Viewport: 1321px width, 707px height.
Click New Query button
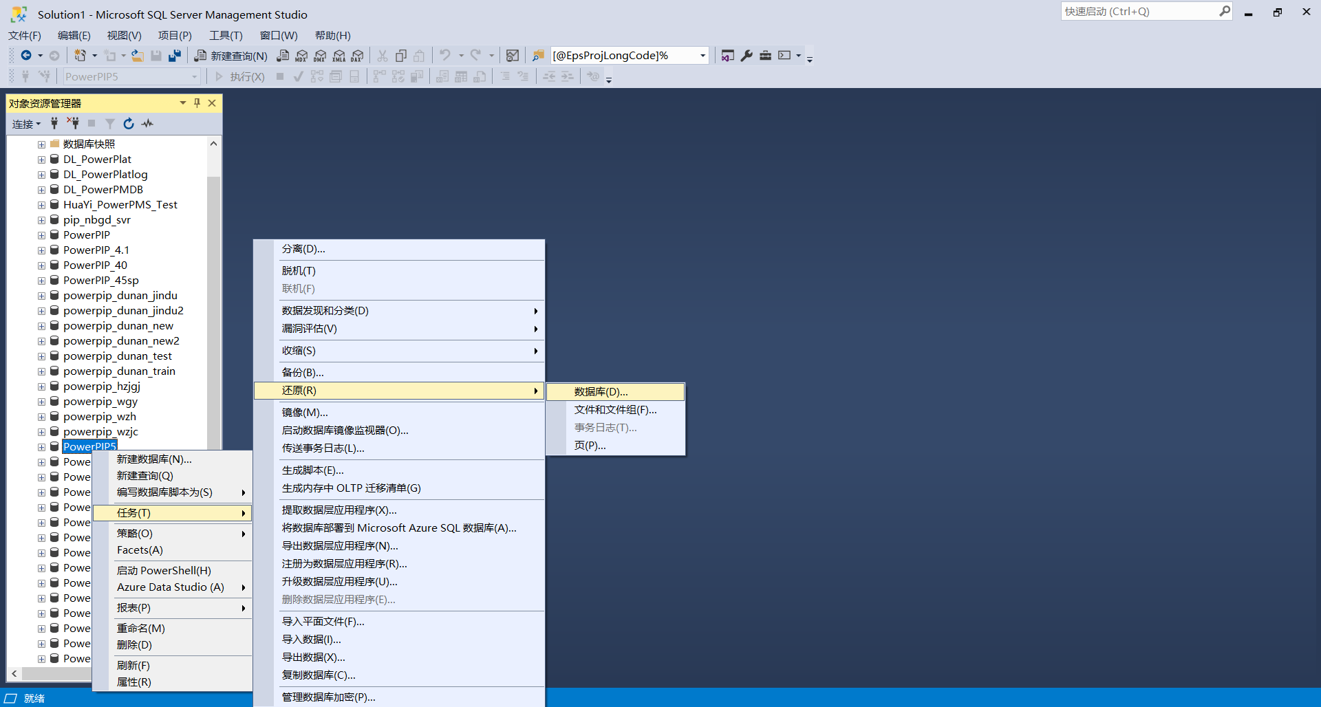click(231, 56)
